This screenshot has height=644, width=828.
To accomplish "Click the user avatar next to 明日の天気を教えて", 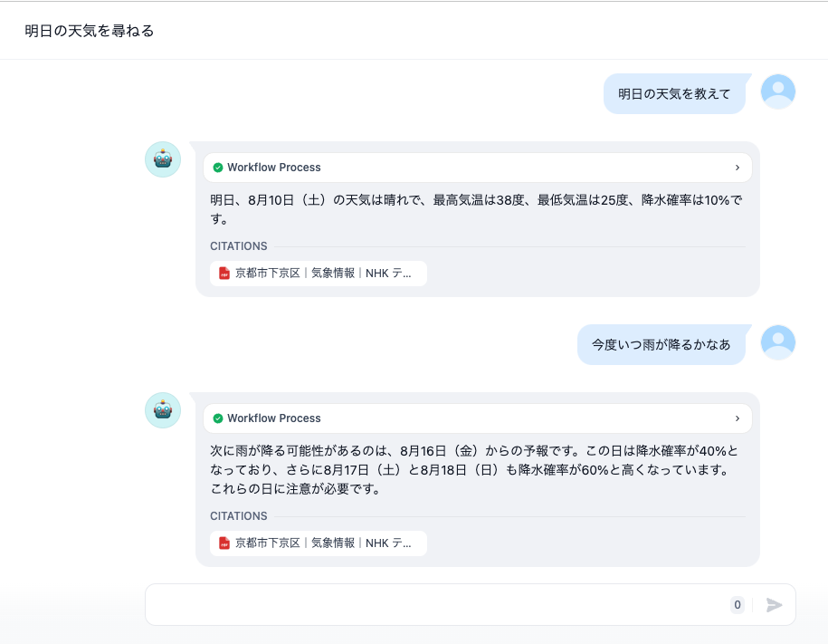I will (778, 91).
